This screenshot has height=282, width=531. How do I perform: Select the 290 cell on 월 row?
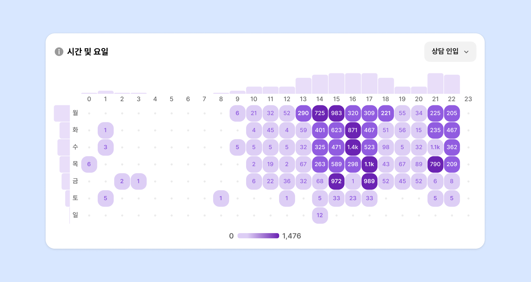coord(303,113)
